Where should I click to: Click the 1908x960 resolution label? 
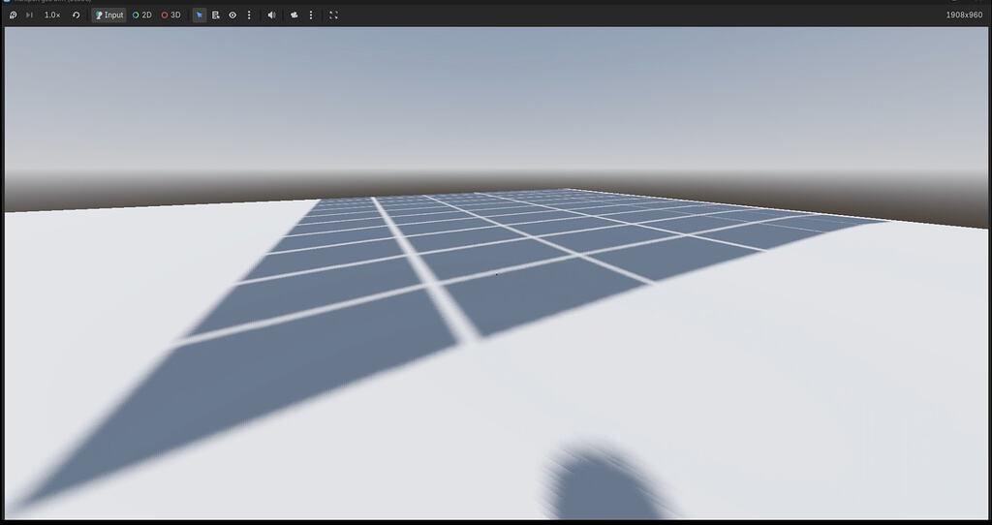tap(964, 15)
